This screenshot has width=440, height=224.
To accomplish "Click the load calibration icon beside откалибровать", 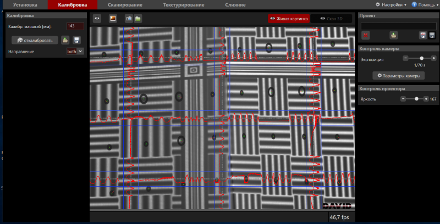I will (x=65, y=40).
